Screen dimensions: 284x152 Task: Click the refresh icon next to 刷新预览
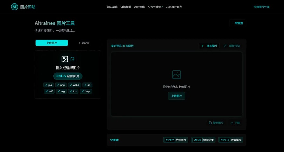225,46
